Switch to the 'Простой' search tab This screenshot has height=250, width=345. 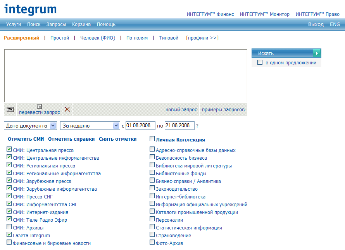60,38
